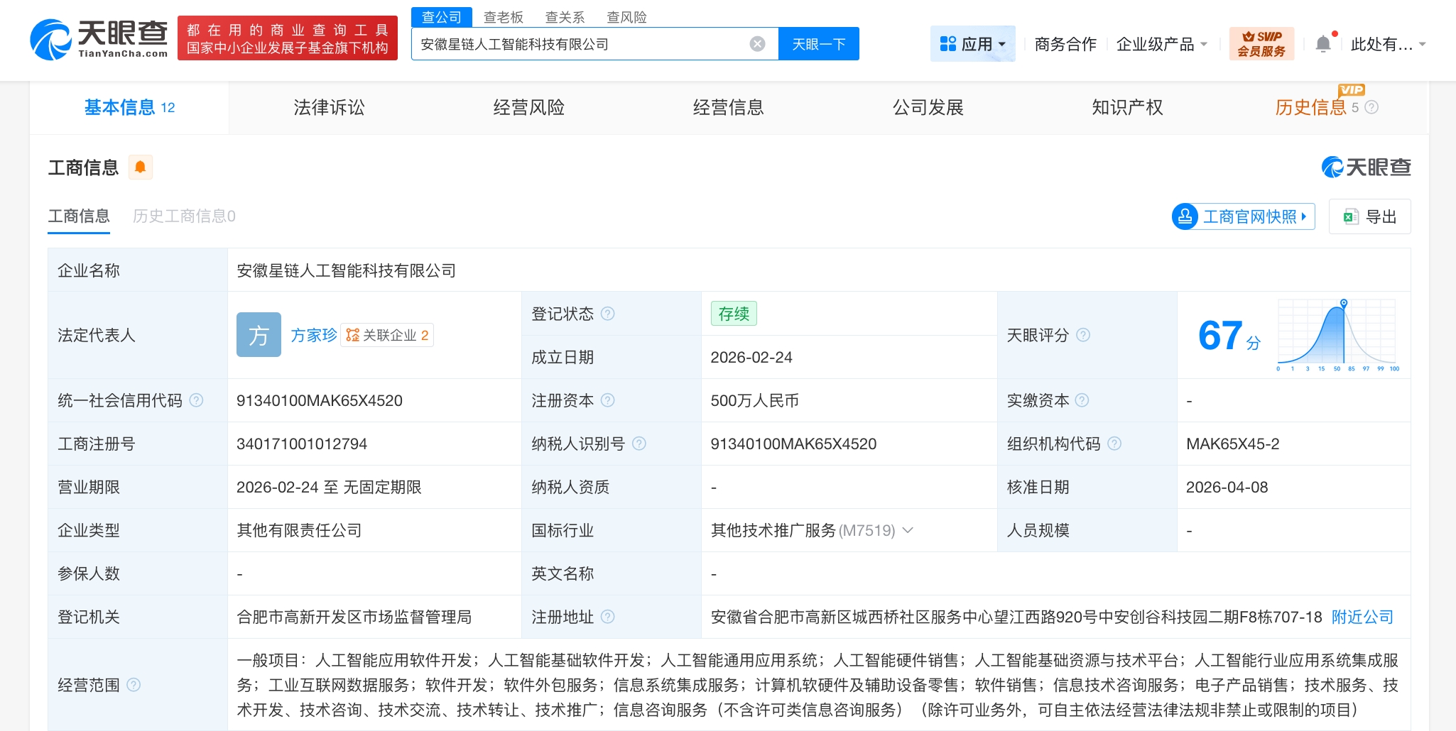
Task: Click the blue grid icon beside 应用
Action: pos(948,43)
